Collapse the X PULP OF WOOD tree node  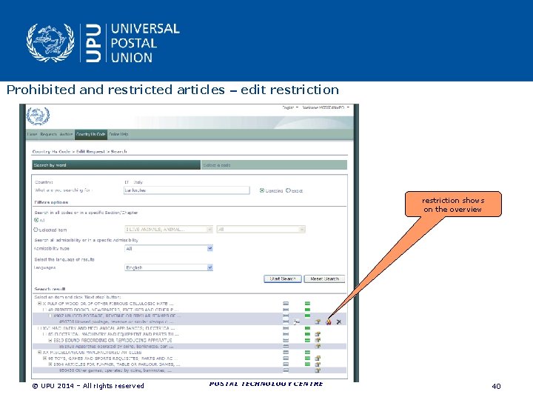[39, 304]
